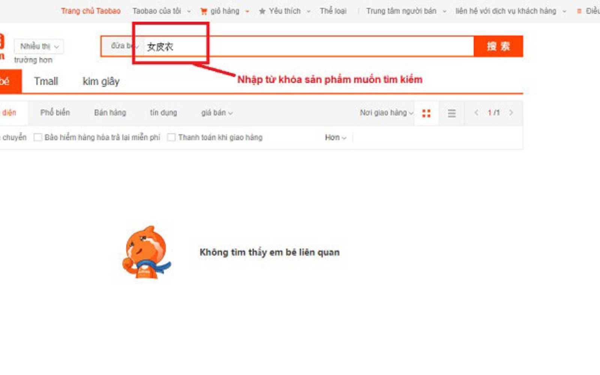This screenshot has width=600, height=375.
Task: Expand the 'Hơn' filter options
Action: [335, 138]
